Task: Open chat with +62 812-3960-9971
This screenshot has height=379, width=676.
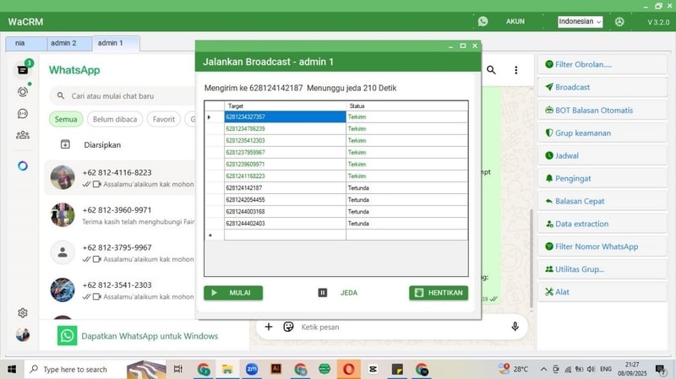Action: [120, 215]
